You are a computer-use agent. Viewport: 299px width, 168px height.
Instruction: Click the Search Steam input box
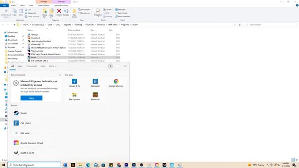click(271, 25)
